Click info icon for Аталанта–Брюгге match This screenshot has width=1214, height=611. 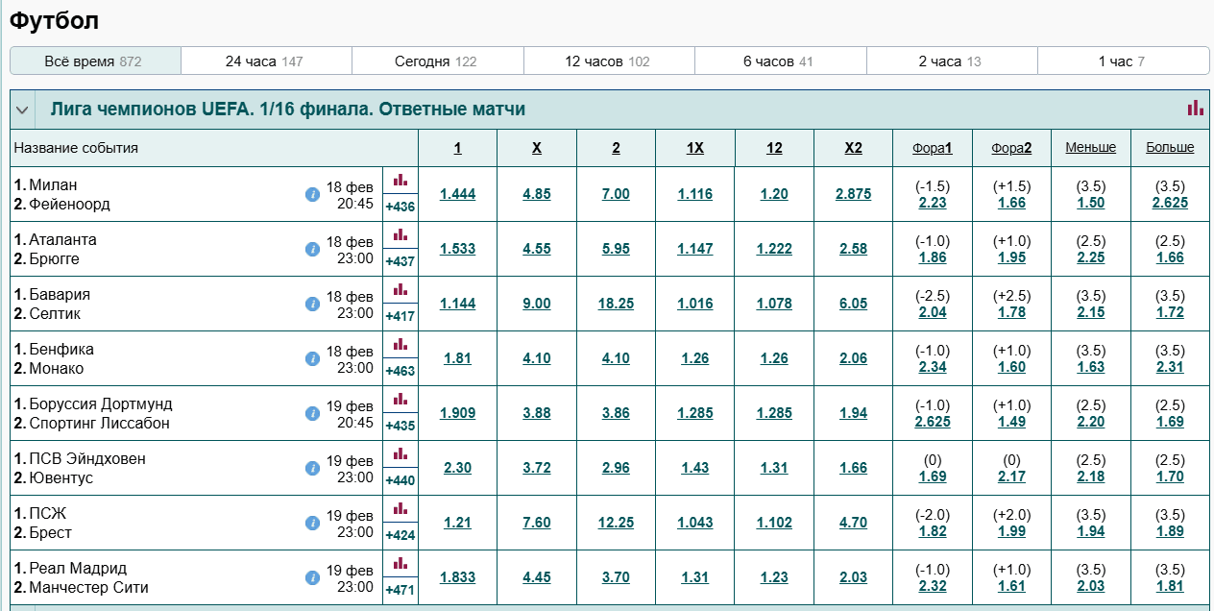(312, 250)
